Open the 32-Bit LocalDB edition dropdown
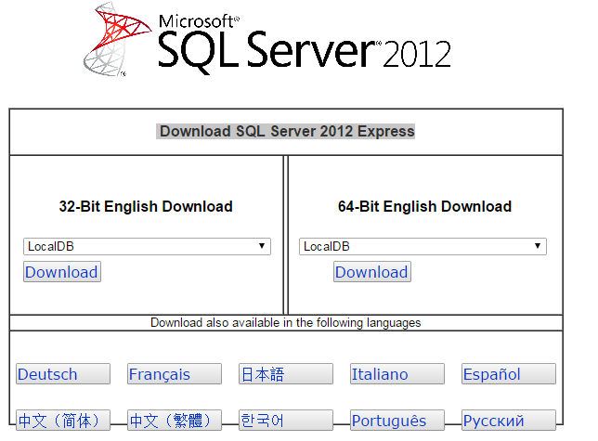 click(148, 247)
